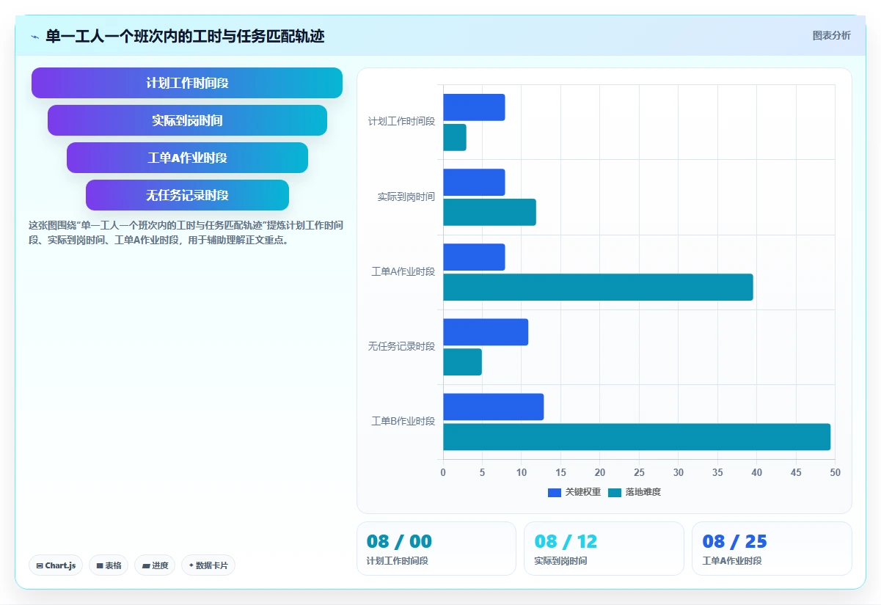Select the 实际到岗时间 funnel bar

[187, 120]
